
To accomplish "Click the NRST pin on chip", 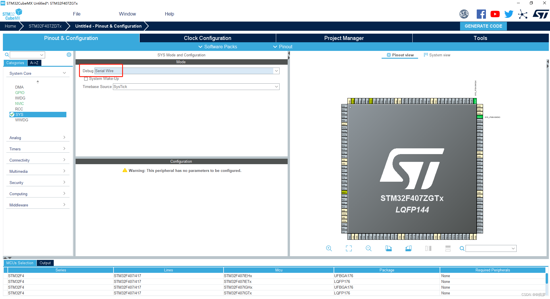I will pos(344,192).
